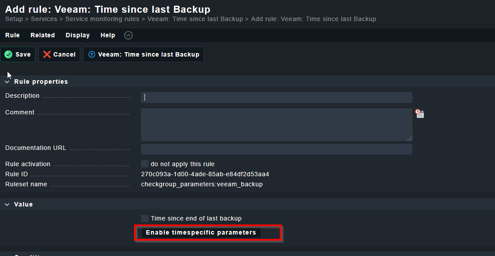Collapse the Rule properties section

coord(7,82)
